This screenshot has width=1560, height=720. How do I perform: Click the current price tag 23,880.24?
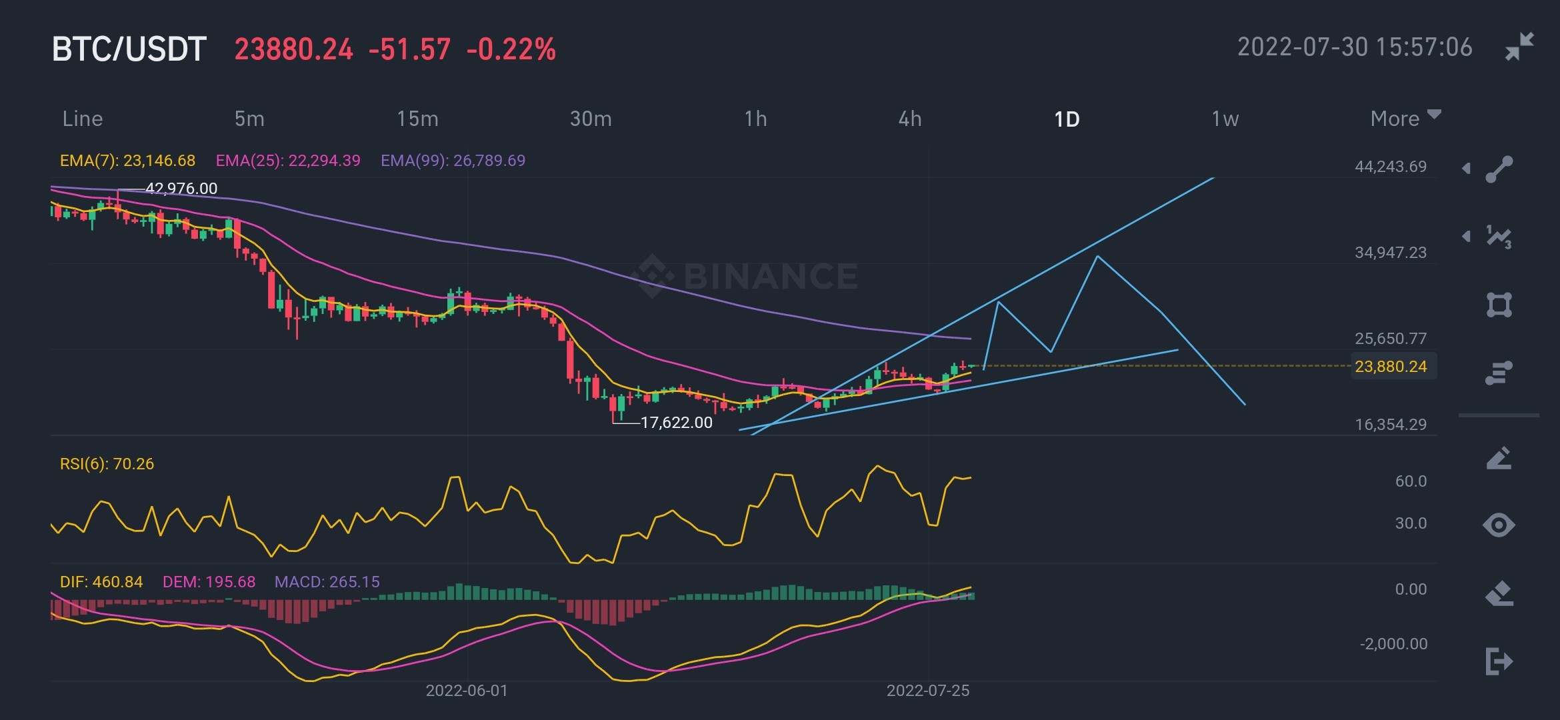1393,366
